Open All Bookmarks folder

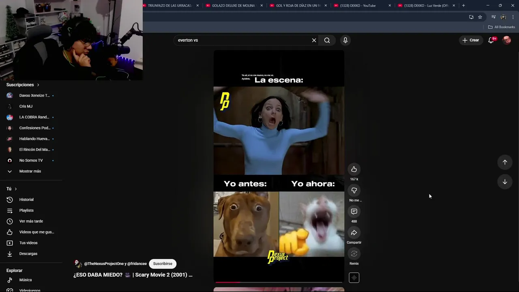[502, 27]
